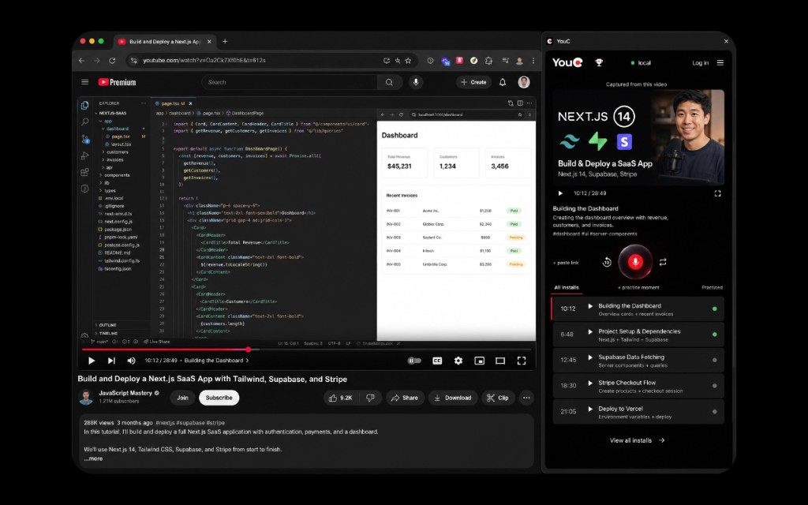This screenshot has height=505, width=808.
Task: Click + paste link in YouC
Action: pos(566,263)
